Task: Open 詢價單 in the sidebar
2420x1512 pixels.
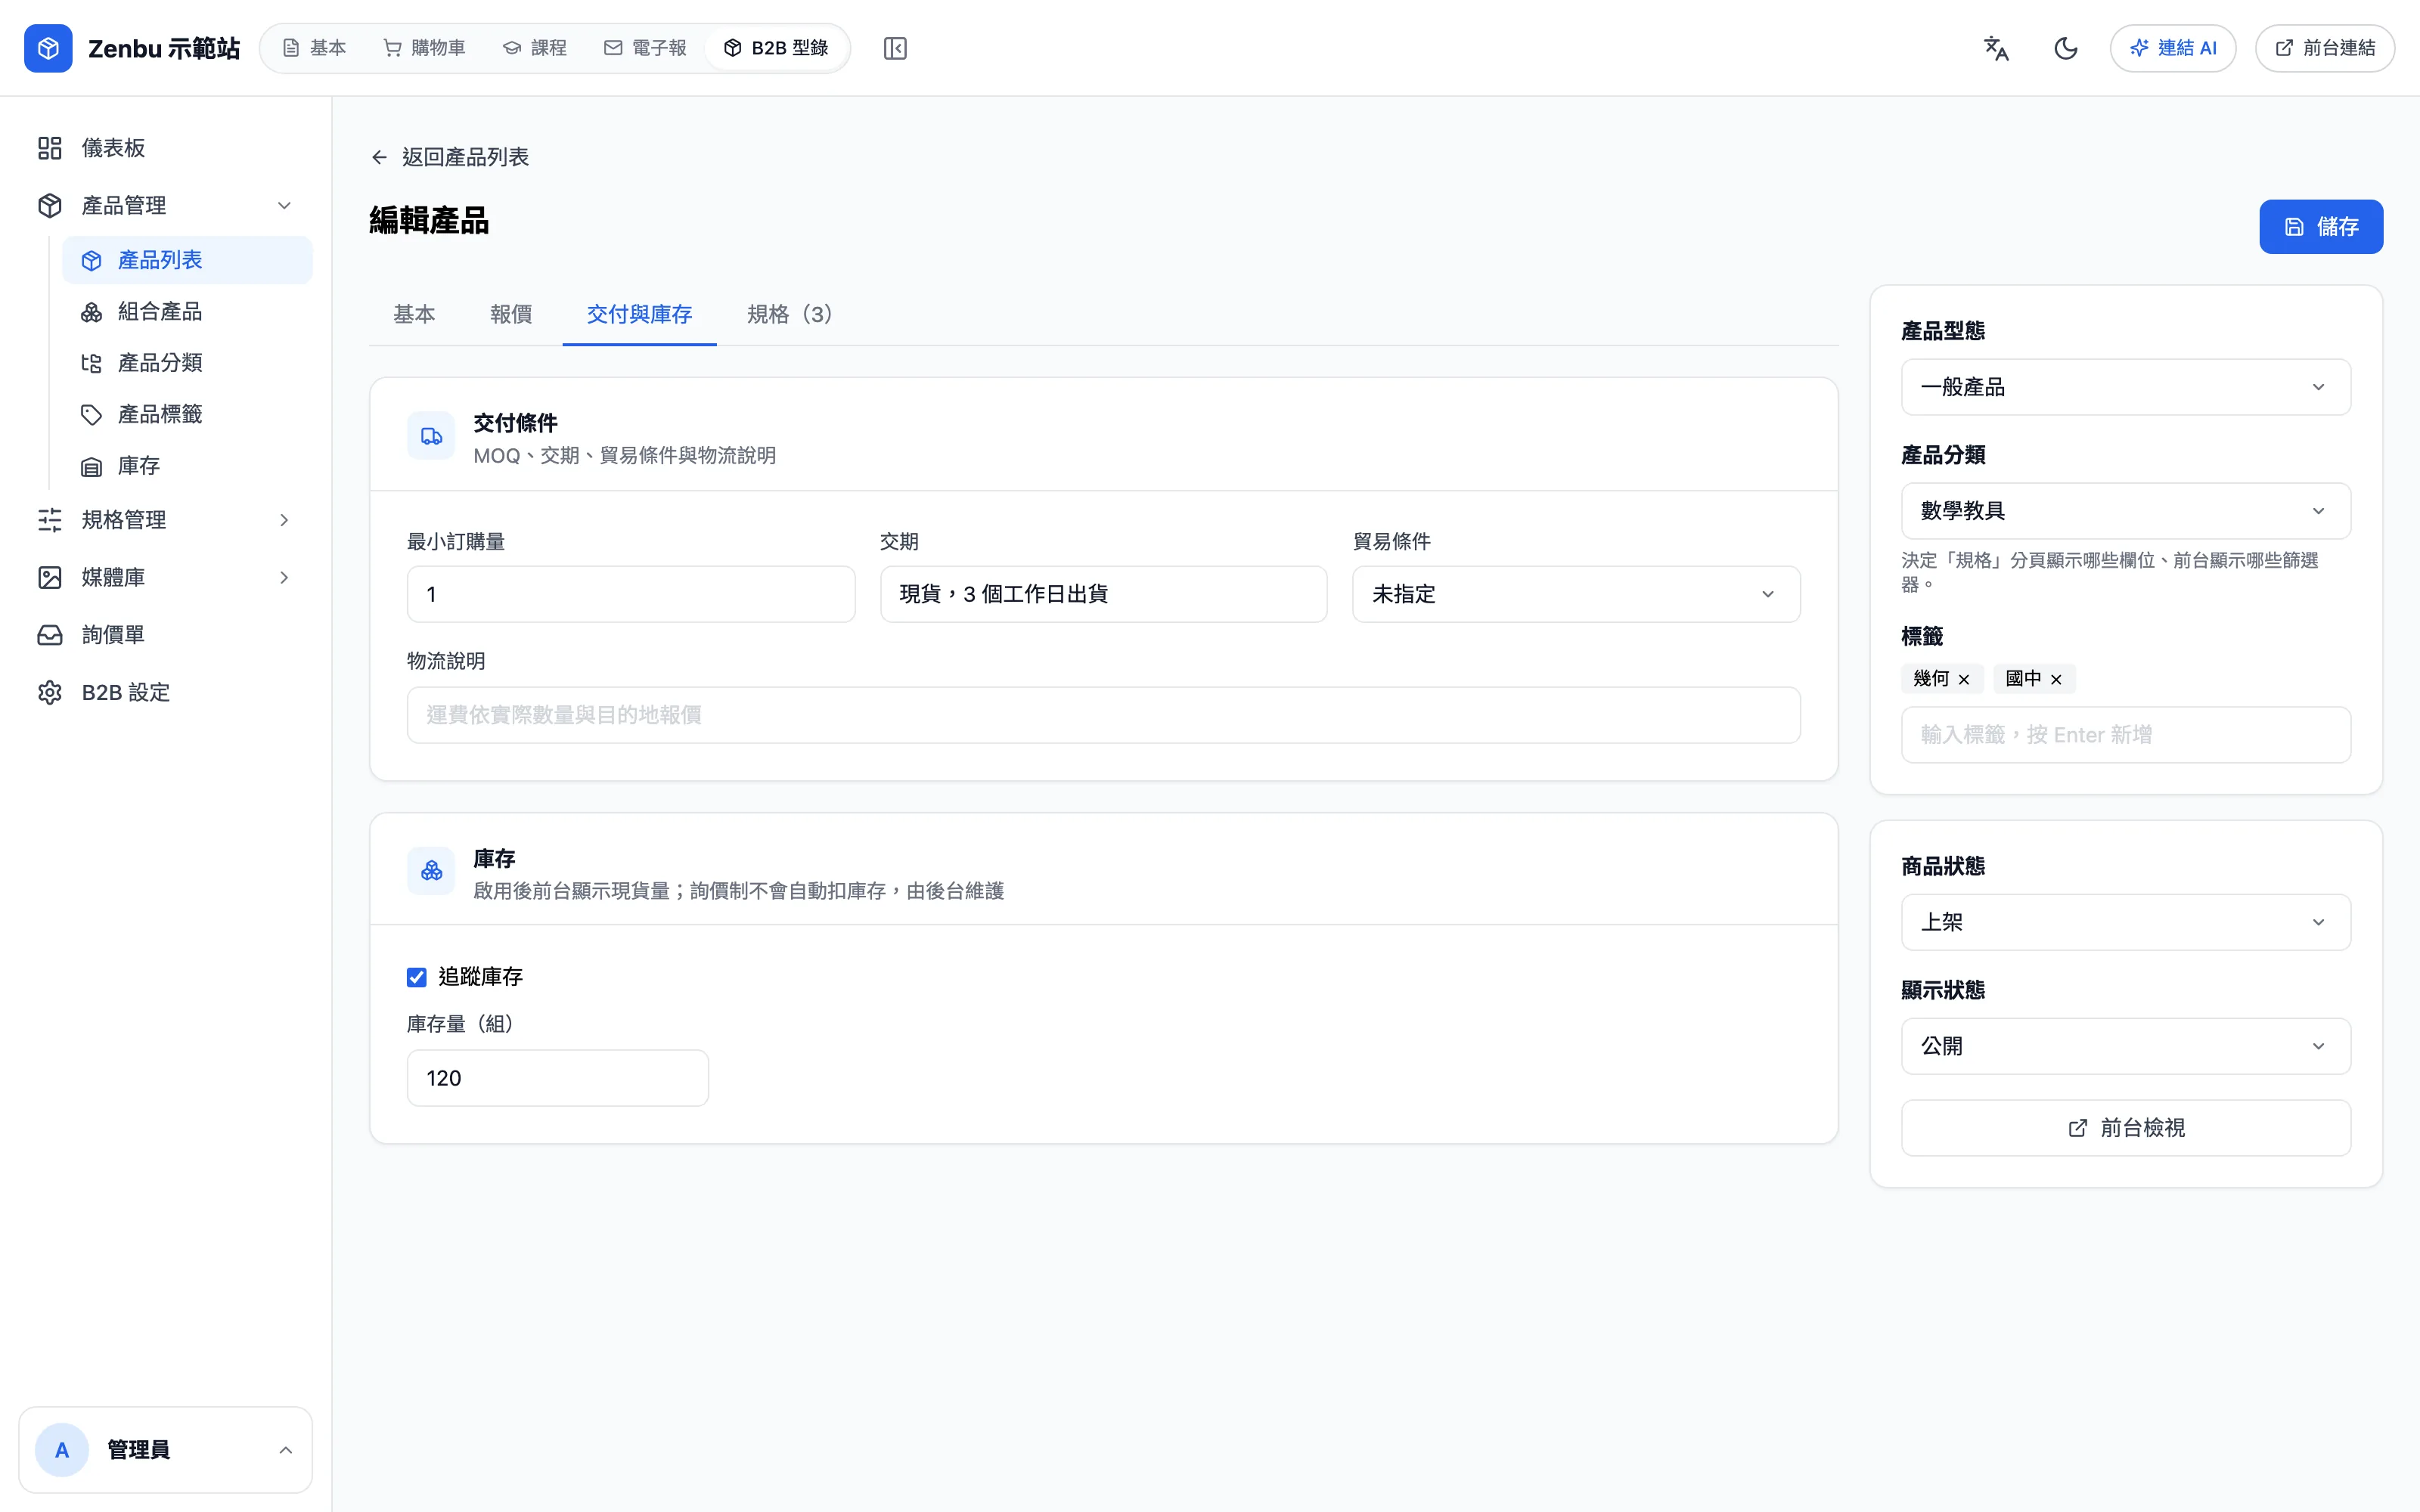Action: click(x=166, y=635)
